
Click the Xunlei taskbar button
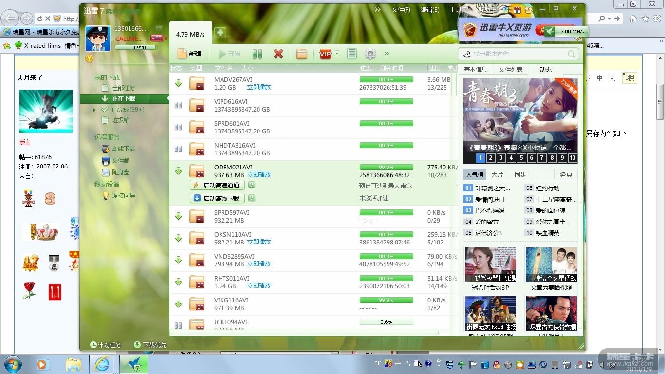133,364
